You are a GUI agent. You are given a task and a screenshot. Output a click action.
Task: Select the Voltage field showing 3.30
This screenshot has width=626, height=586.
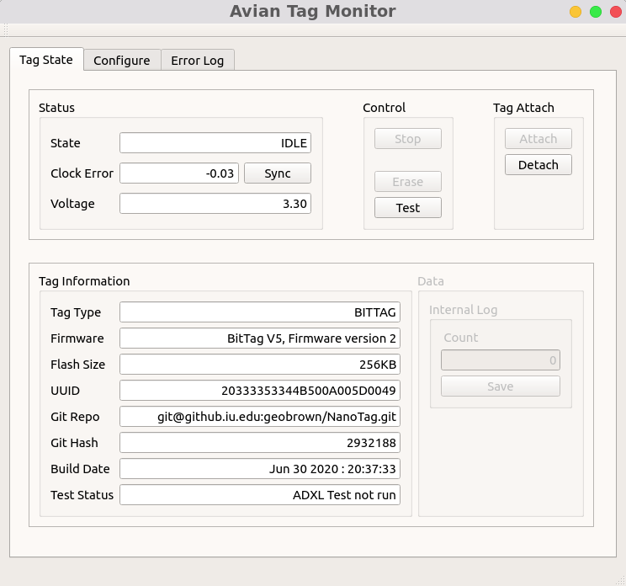point(215,204)
